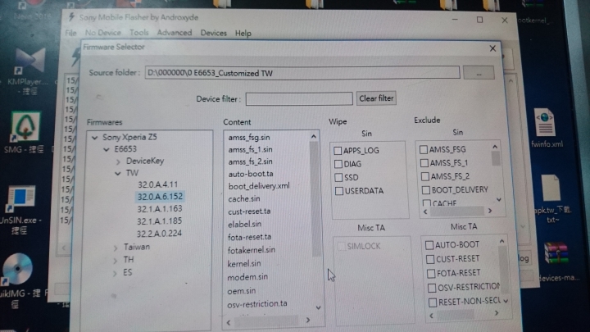Select firmware 32.0.A.4.11
This screenshot has height=332, width=590.
click(157, 184)
